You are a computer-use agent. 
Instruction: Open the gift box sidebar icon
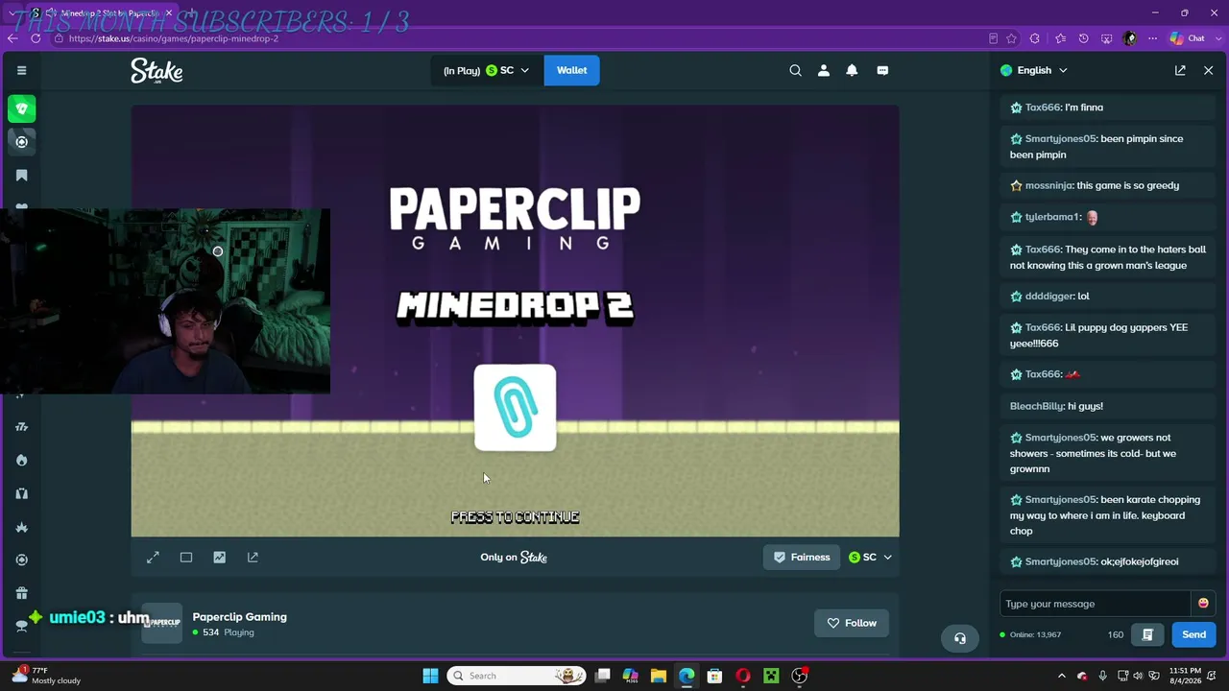pyautogui.click(x=21, y=593)
